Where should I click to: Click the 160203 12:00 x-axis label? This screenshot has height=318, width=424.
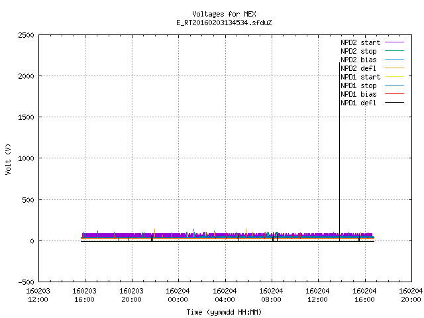(38, 295)
